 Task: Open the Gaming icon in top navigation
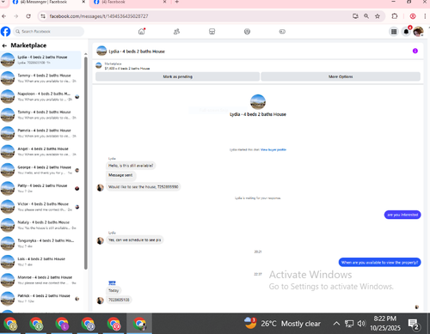click(x=282, y=32)
